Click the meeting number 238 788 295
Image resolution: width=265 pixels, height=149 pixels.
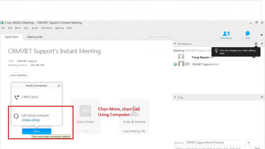(37, 65)
